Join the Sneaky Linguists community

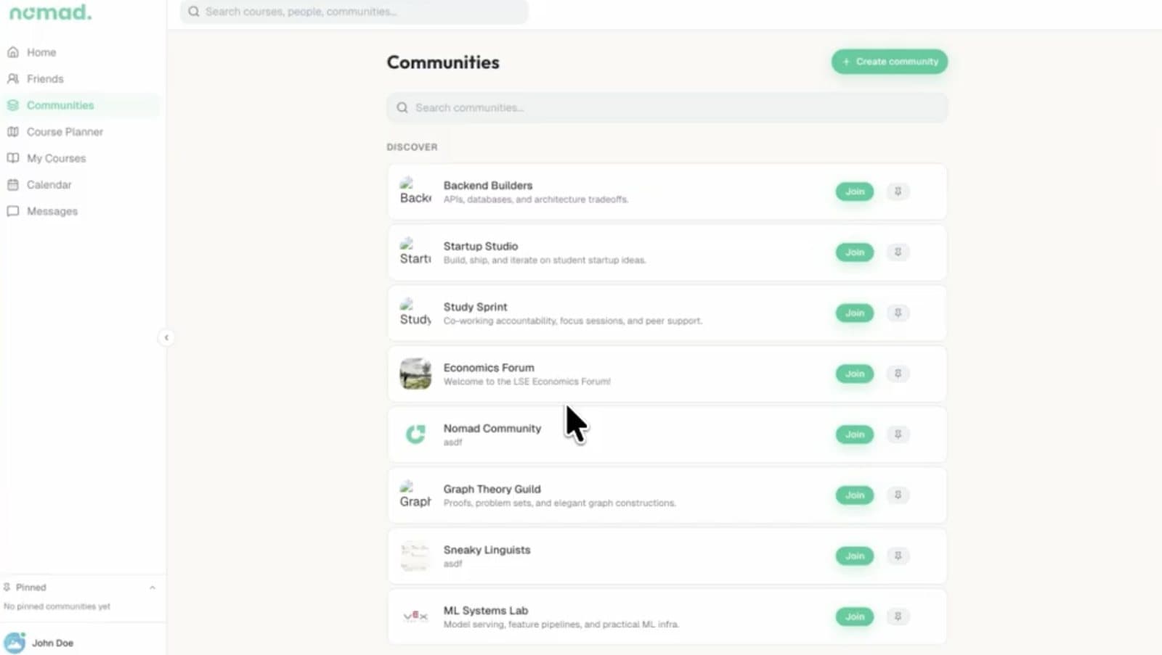(855, 556)
